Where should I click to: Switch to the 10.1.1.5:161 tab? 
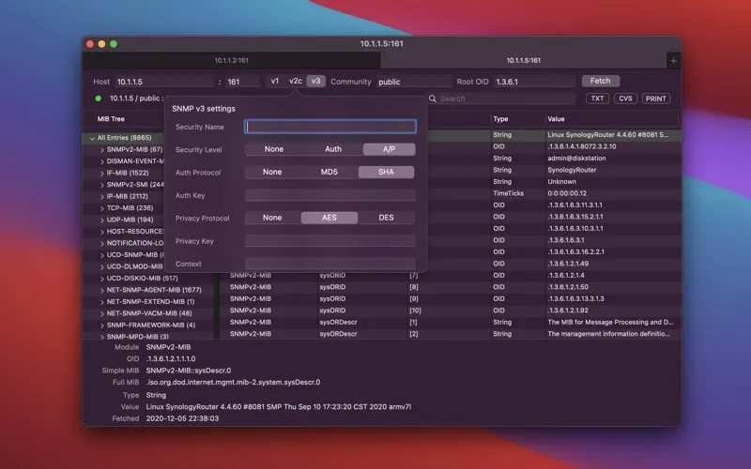pyautogui.click(x=524, y=61)
